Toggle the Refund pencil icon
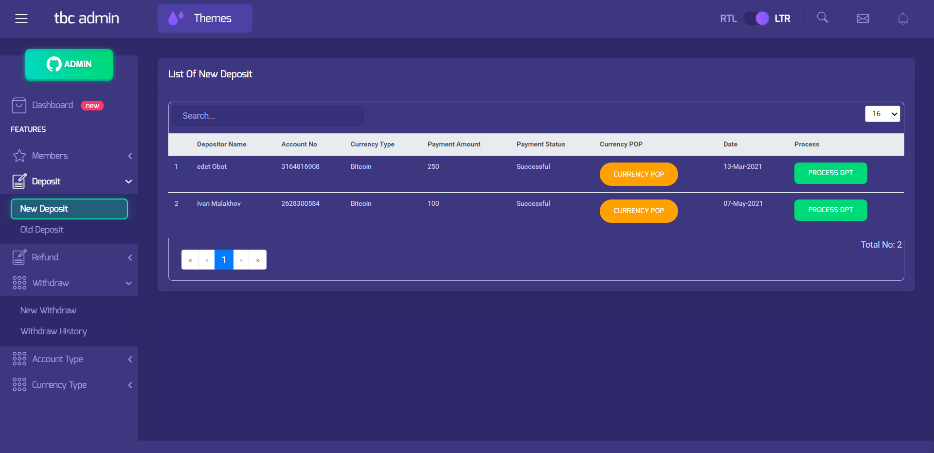The height and width of the screenshot is (453, 934). click(19, 257)
